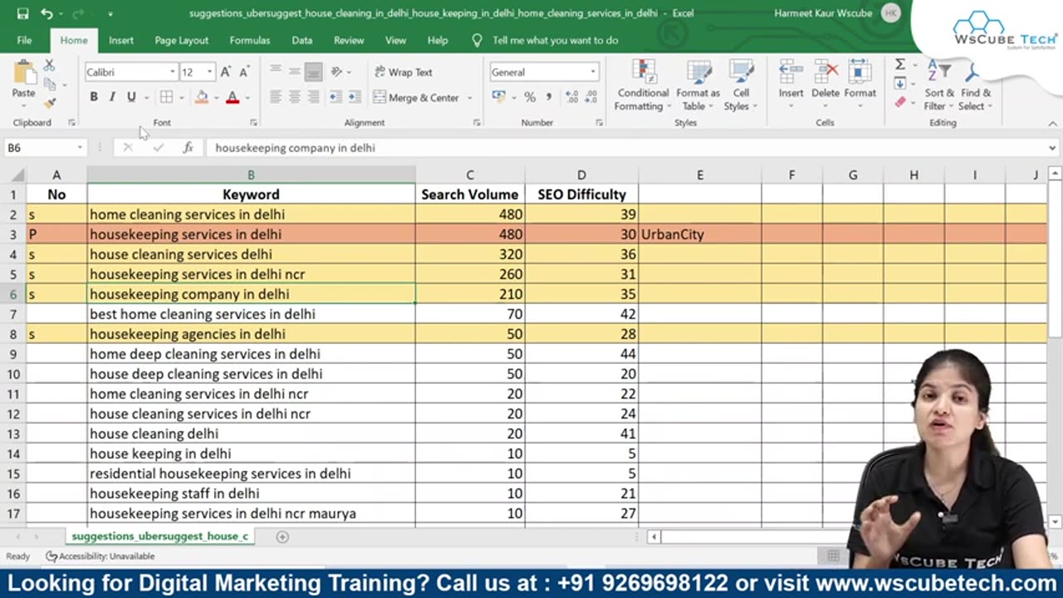
Task: Open the font size dropdown
Action: [x=210, y=72]
